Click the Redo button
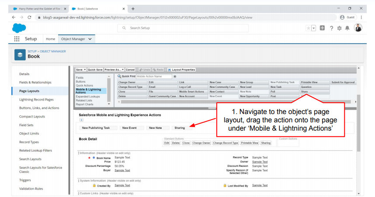 point(158,70)
